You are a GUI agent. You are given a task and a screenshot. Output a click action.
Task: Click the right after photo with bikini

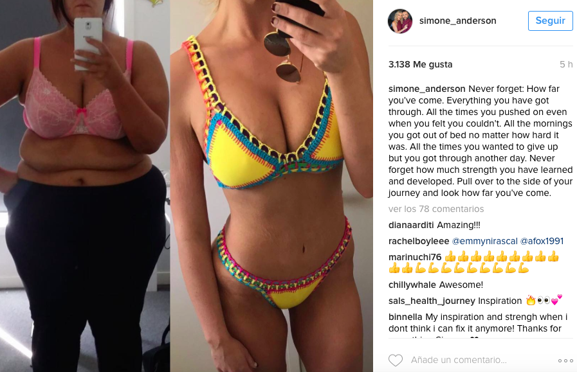271,186
